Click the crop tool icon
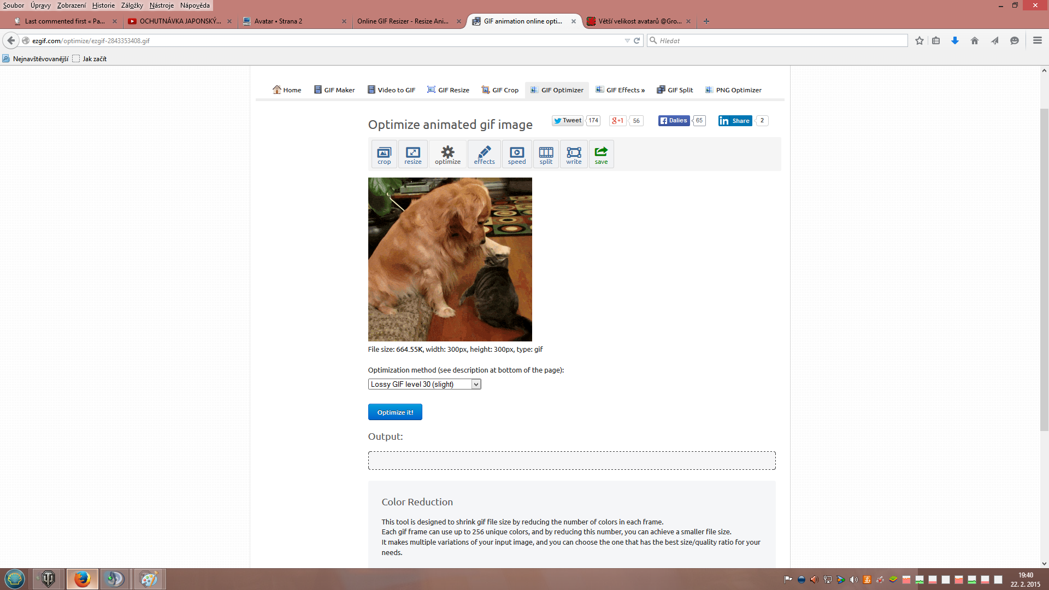The image size is (1049, 590). coord(384,154)
